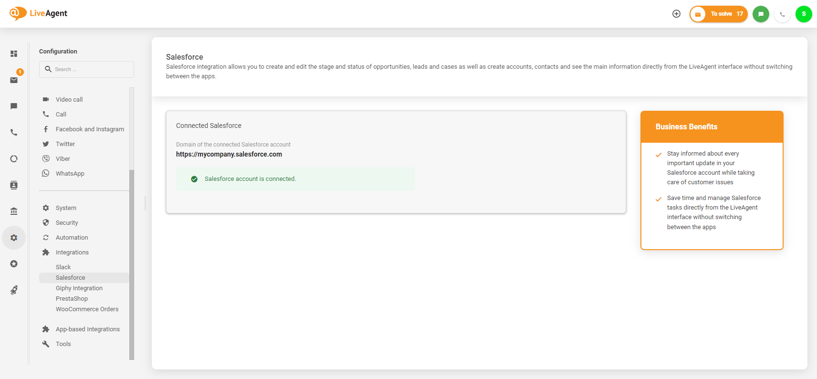
Task: Click the configuration menu vertical scrollbar
Action: [x=132, y=263]
